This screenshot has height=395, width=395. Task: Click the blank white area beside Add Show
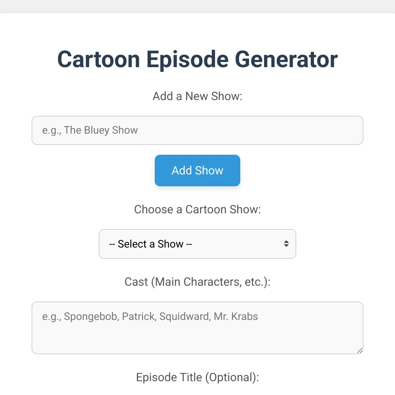pos(296,171)
